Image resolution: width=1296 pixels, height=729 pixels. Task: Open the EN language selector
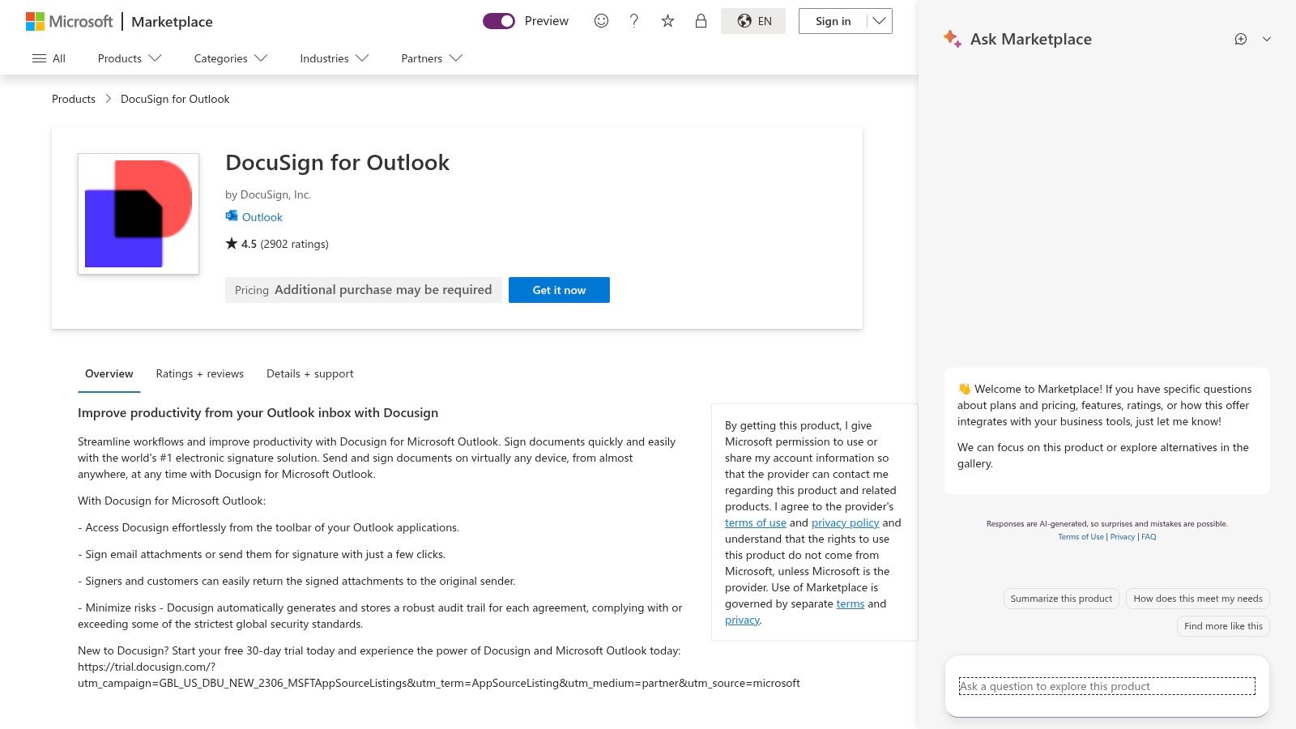(x=753, y=21)
